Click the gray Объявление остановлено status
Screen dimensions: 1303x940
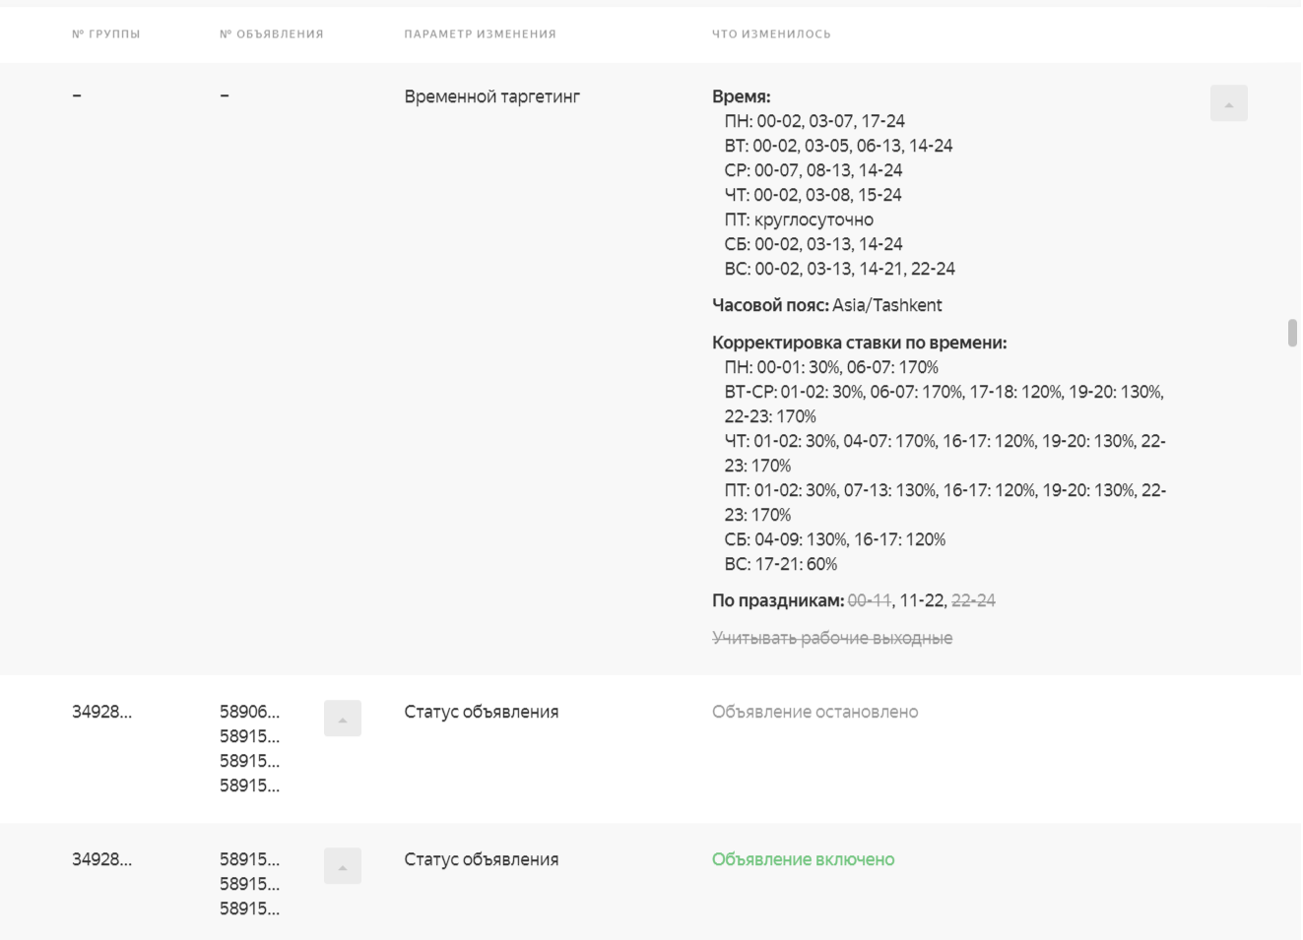coord(814,712)
